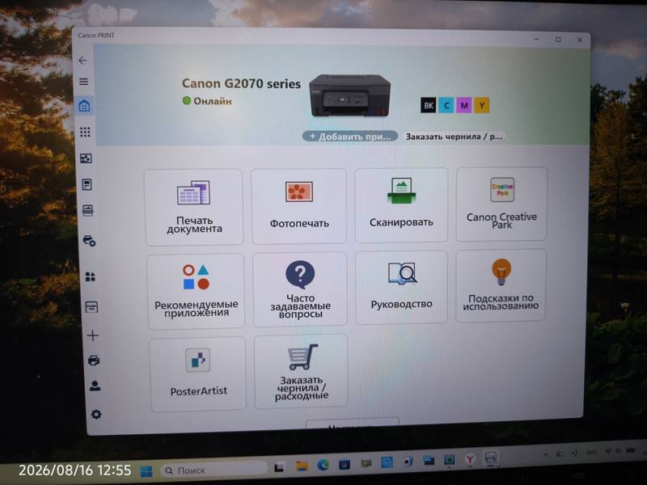
Task: Click the Добавить при... add printer button
Action: point(350,137)
